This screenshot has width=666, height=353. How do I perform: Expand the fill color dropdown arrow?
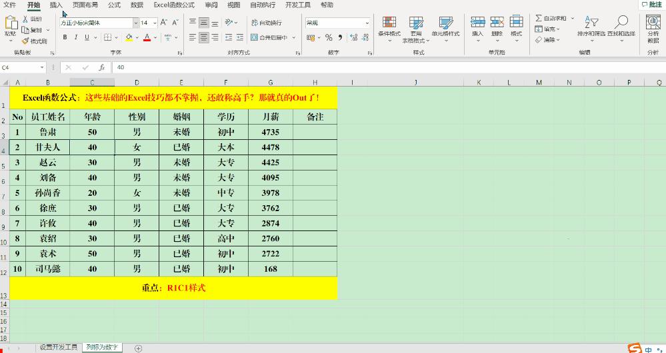(x=137, y=38)
